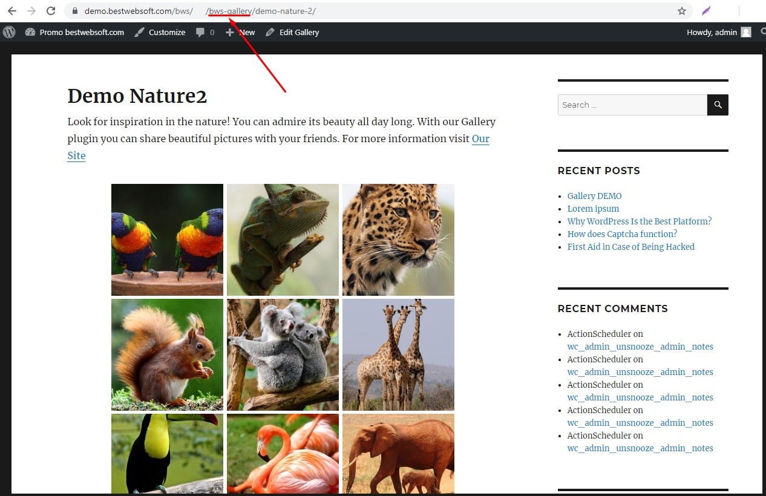Open How does Captcha function? post
Viewport: 766px width, 496px height.
coord(622,234)
